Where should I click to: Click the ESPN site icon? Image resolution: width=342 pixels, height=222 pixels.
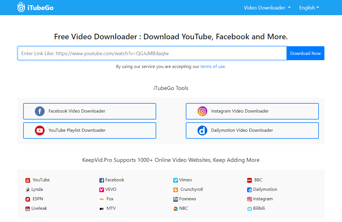click(x=28, y=199)
